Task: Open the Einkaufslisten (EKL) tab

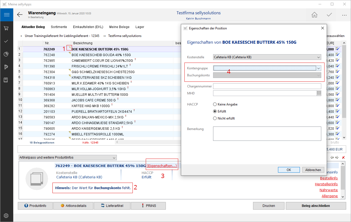Action: (88, 27)
